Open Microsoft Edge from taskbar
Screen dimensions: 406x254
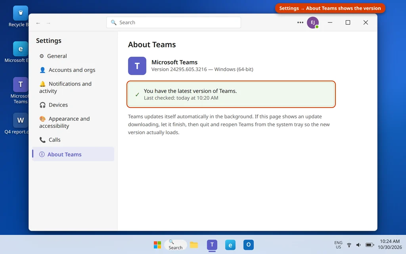230,245
